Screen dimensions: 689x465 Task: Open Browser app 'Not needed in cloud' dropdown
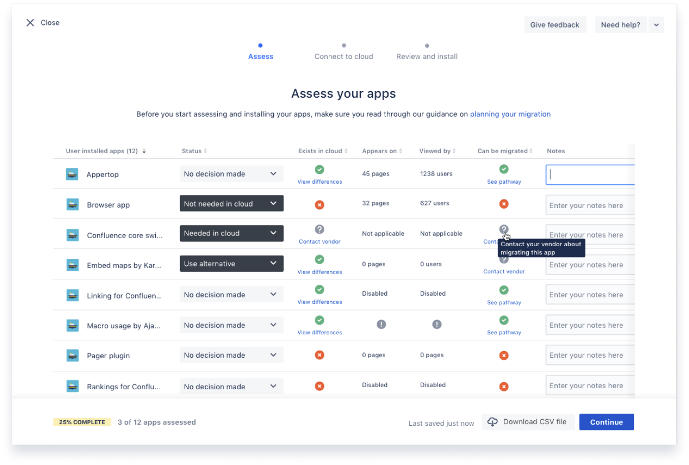point(232,204)
